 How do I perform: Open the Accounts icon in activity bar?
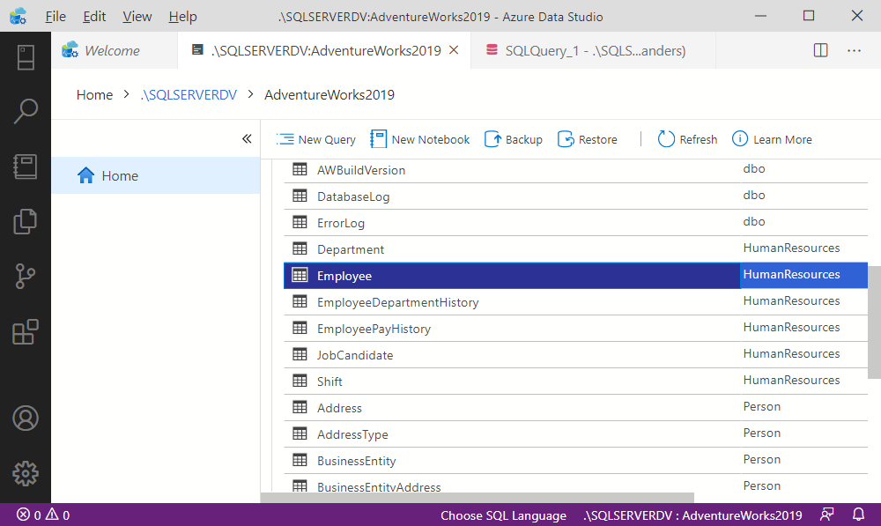(26, 419)
